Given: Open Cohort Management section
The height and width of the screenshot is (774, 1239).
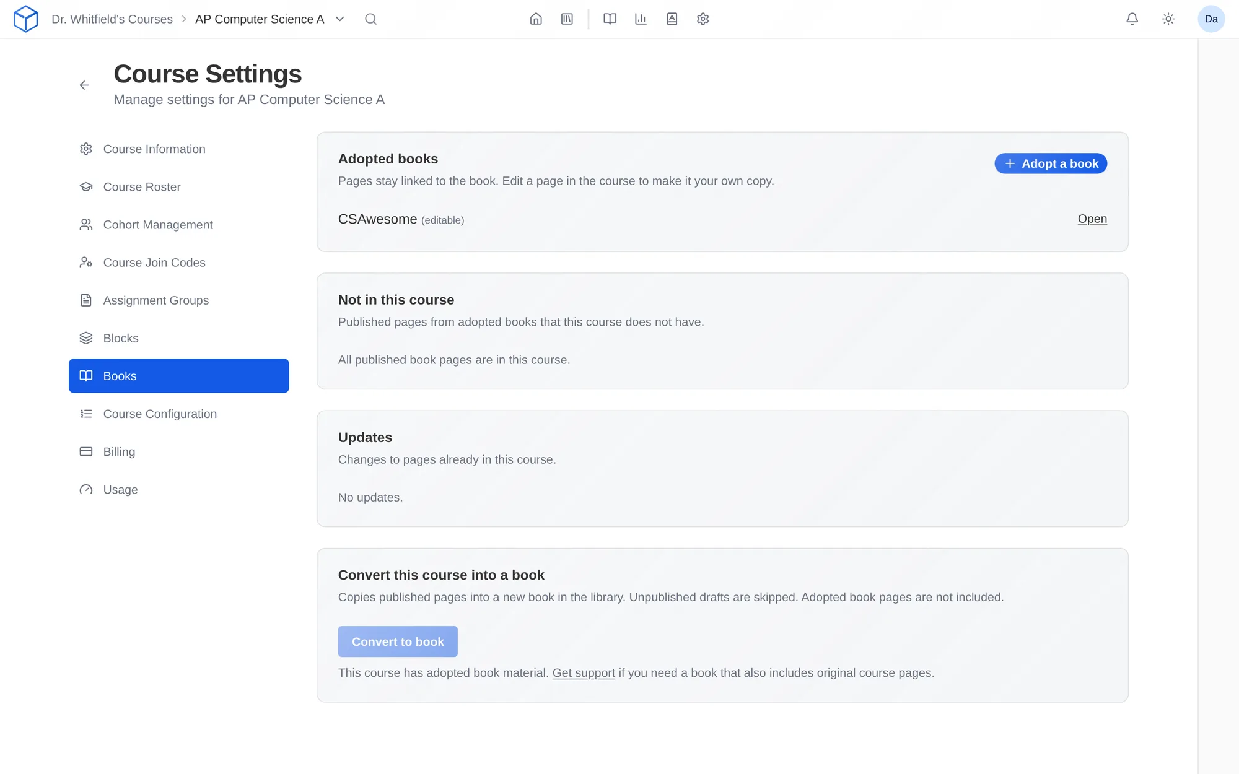Looking at the screenshot, I should point(179,225).
